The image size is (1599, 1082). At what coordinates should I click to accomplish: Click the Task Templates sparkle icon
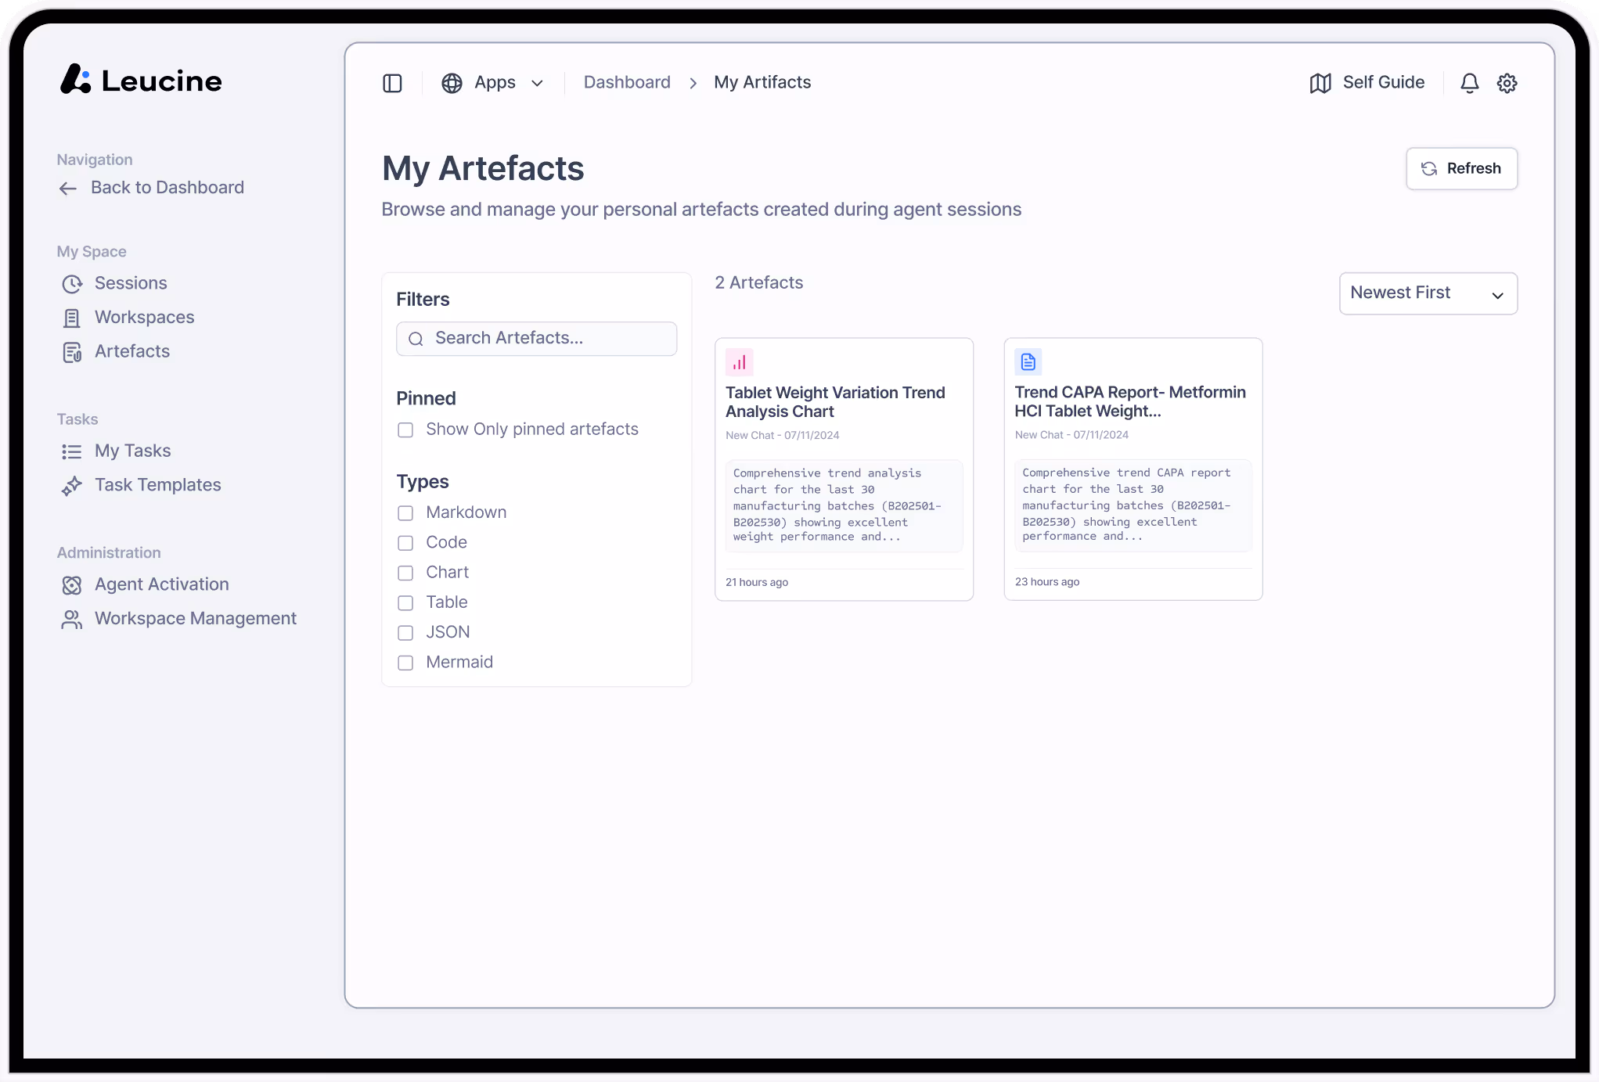tap(72, 486)
